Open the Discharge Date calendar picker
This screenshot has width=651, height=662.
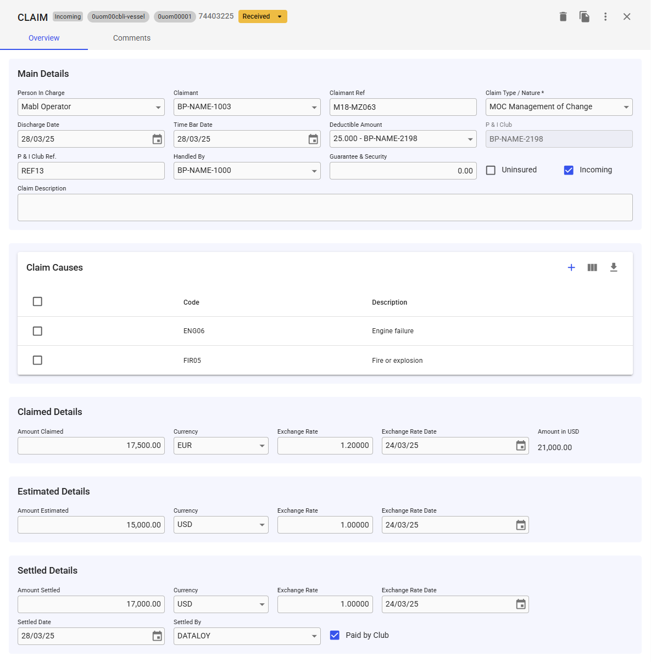pyautogui.click(x=157, y=139)
